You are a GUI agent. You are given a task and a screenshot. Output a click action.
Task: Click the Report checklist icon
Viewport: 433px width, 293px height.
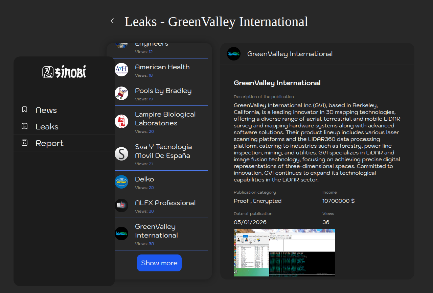(x=25, y=143)
